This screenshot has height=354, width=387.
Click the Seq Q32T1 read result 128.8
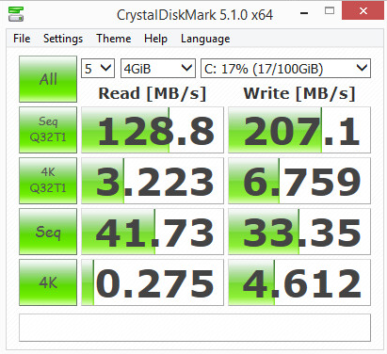pyautogui.click(x=153, y=130)
